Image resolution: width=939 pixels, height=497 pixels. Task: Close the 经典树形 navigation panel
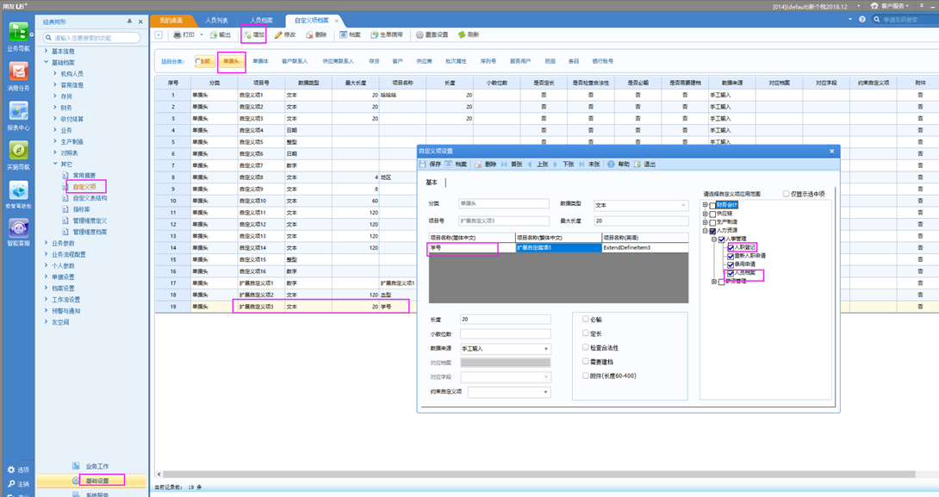click(140, 22)
